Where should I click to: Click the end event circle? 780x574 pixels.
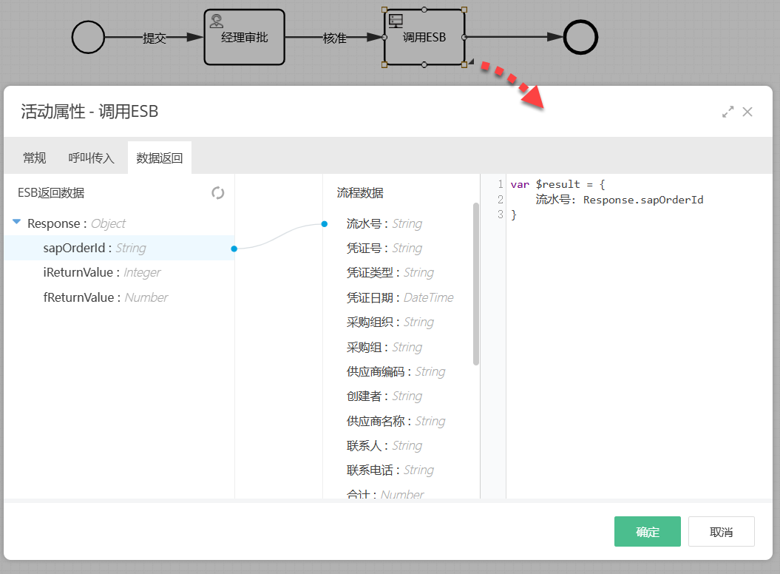pos(580,37)
